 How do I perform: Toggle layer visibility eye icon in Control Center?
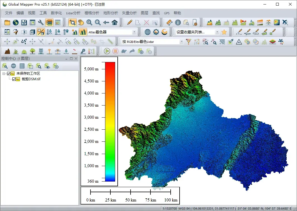[x=47, y=66]
